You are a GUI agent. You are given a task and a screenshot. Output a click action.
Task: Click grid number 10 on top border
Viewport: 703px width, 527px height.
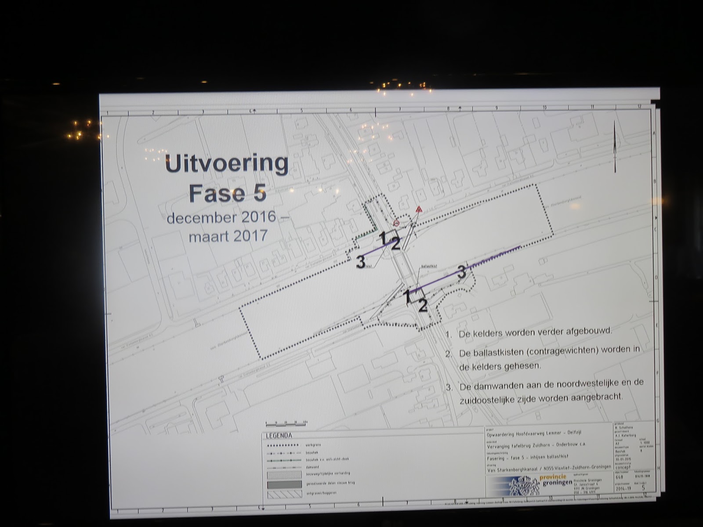[544, 107]
